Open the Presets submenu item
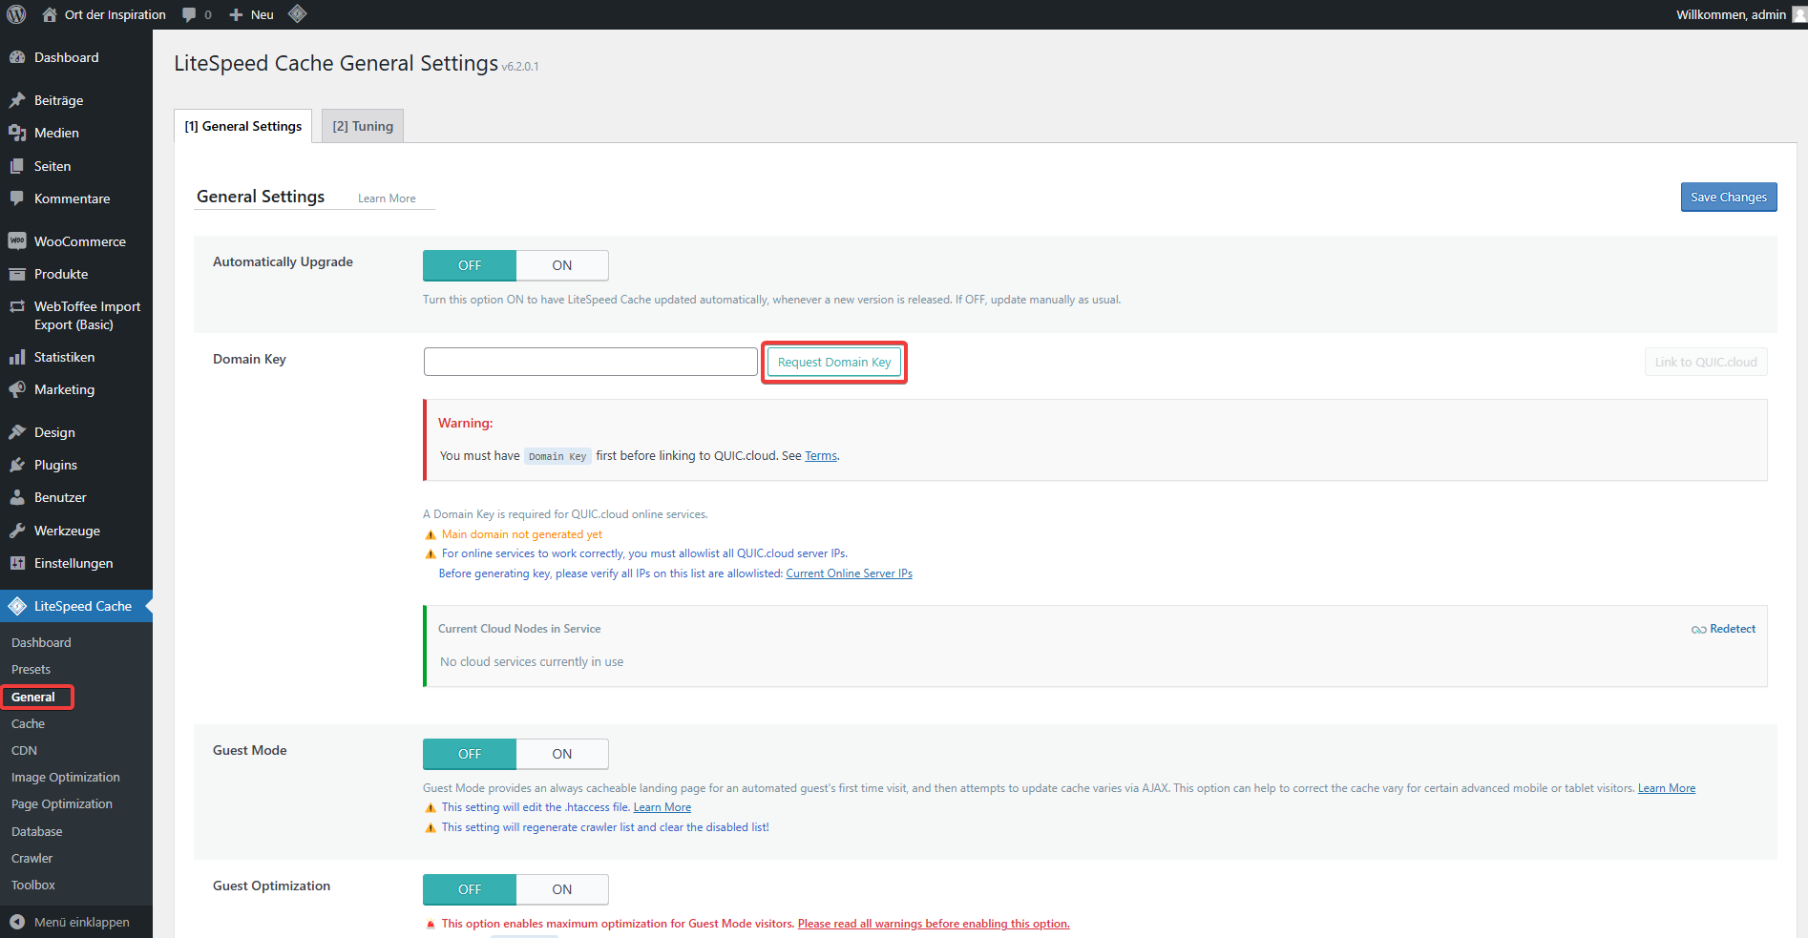1808x938 pixels. coord(31,669)
